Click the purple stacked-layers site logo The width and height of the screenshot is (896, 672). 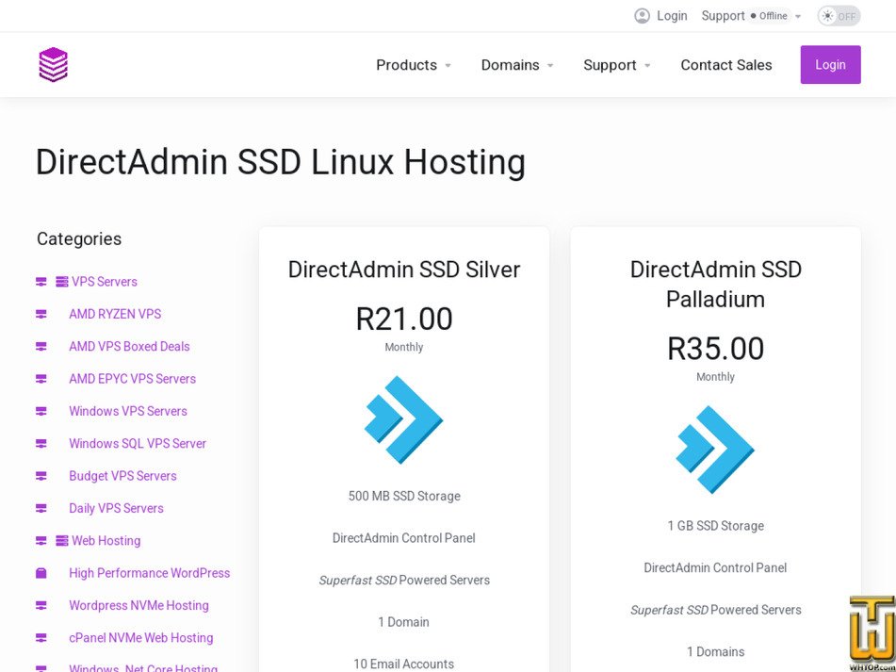click(53, 65)
